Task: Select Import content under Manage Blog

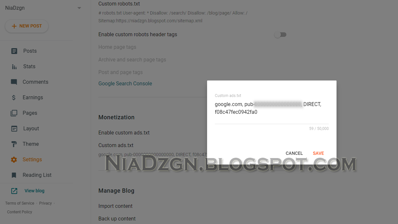Action: pos(116,206)
